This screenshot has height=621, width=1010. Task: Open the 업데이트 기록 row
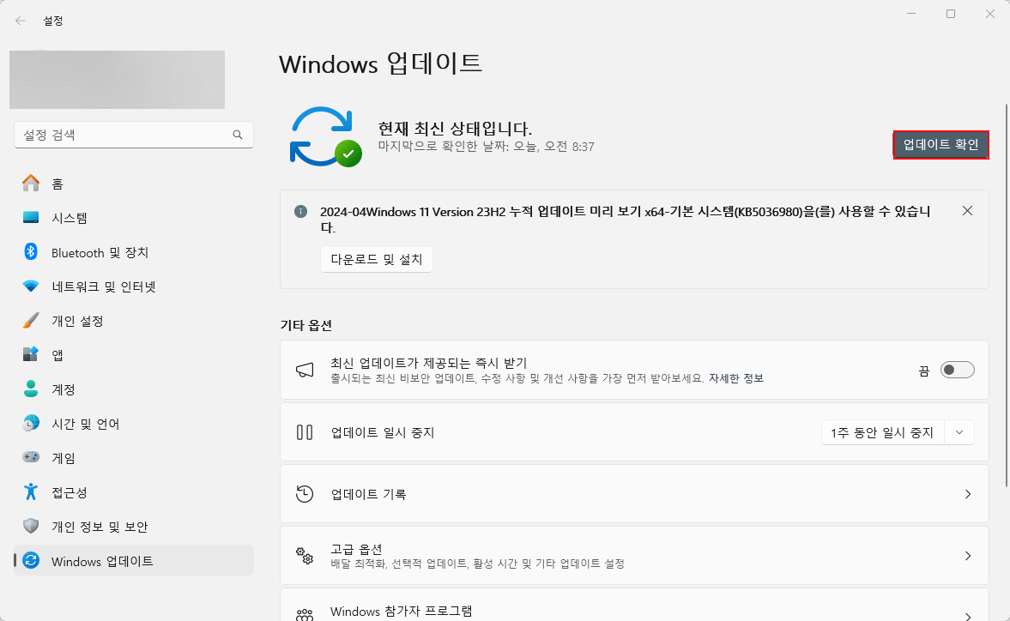coord(634,493)
